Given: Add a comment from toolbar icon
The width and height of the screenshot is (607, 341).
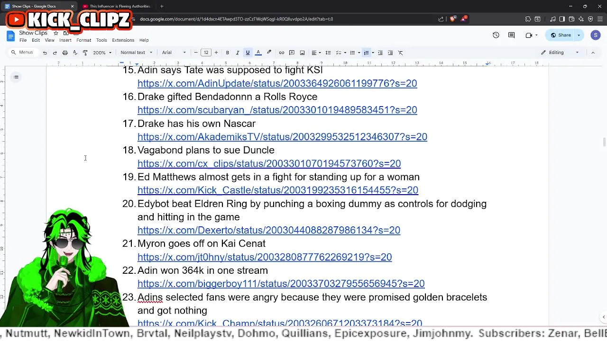Looking at the screenshot, I should pyautogui.click(x=292, y=53).
